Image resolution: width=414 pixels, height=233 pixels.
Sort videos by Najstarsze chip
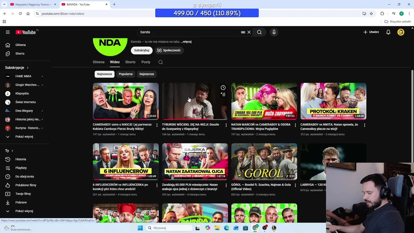click(x=147, y=74)
